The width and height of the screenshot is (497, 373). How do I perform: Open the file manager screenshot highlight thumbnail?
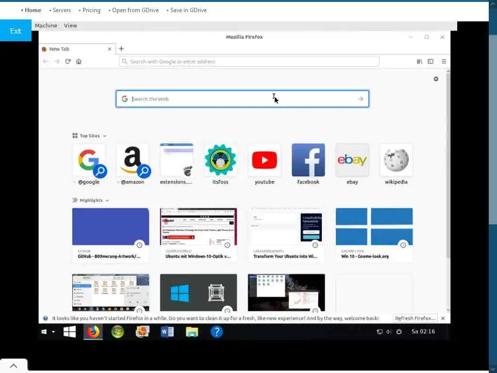pos(111,292)
